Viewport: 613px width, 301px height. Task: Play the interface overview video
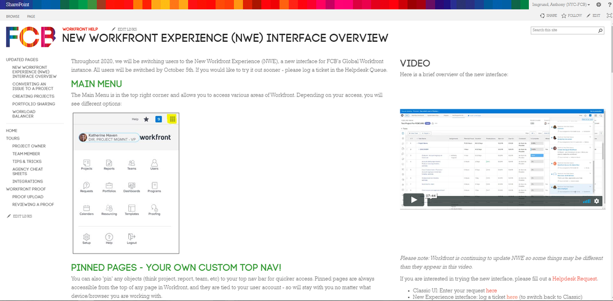tap(413, 200)
